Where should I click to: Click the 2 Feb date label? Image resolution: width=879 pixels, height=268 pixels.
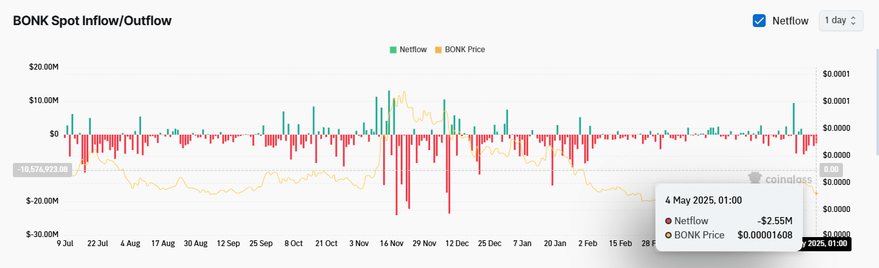(x=588, y=244)
